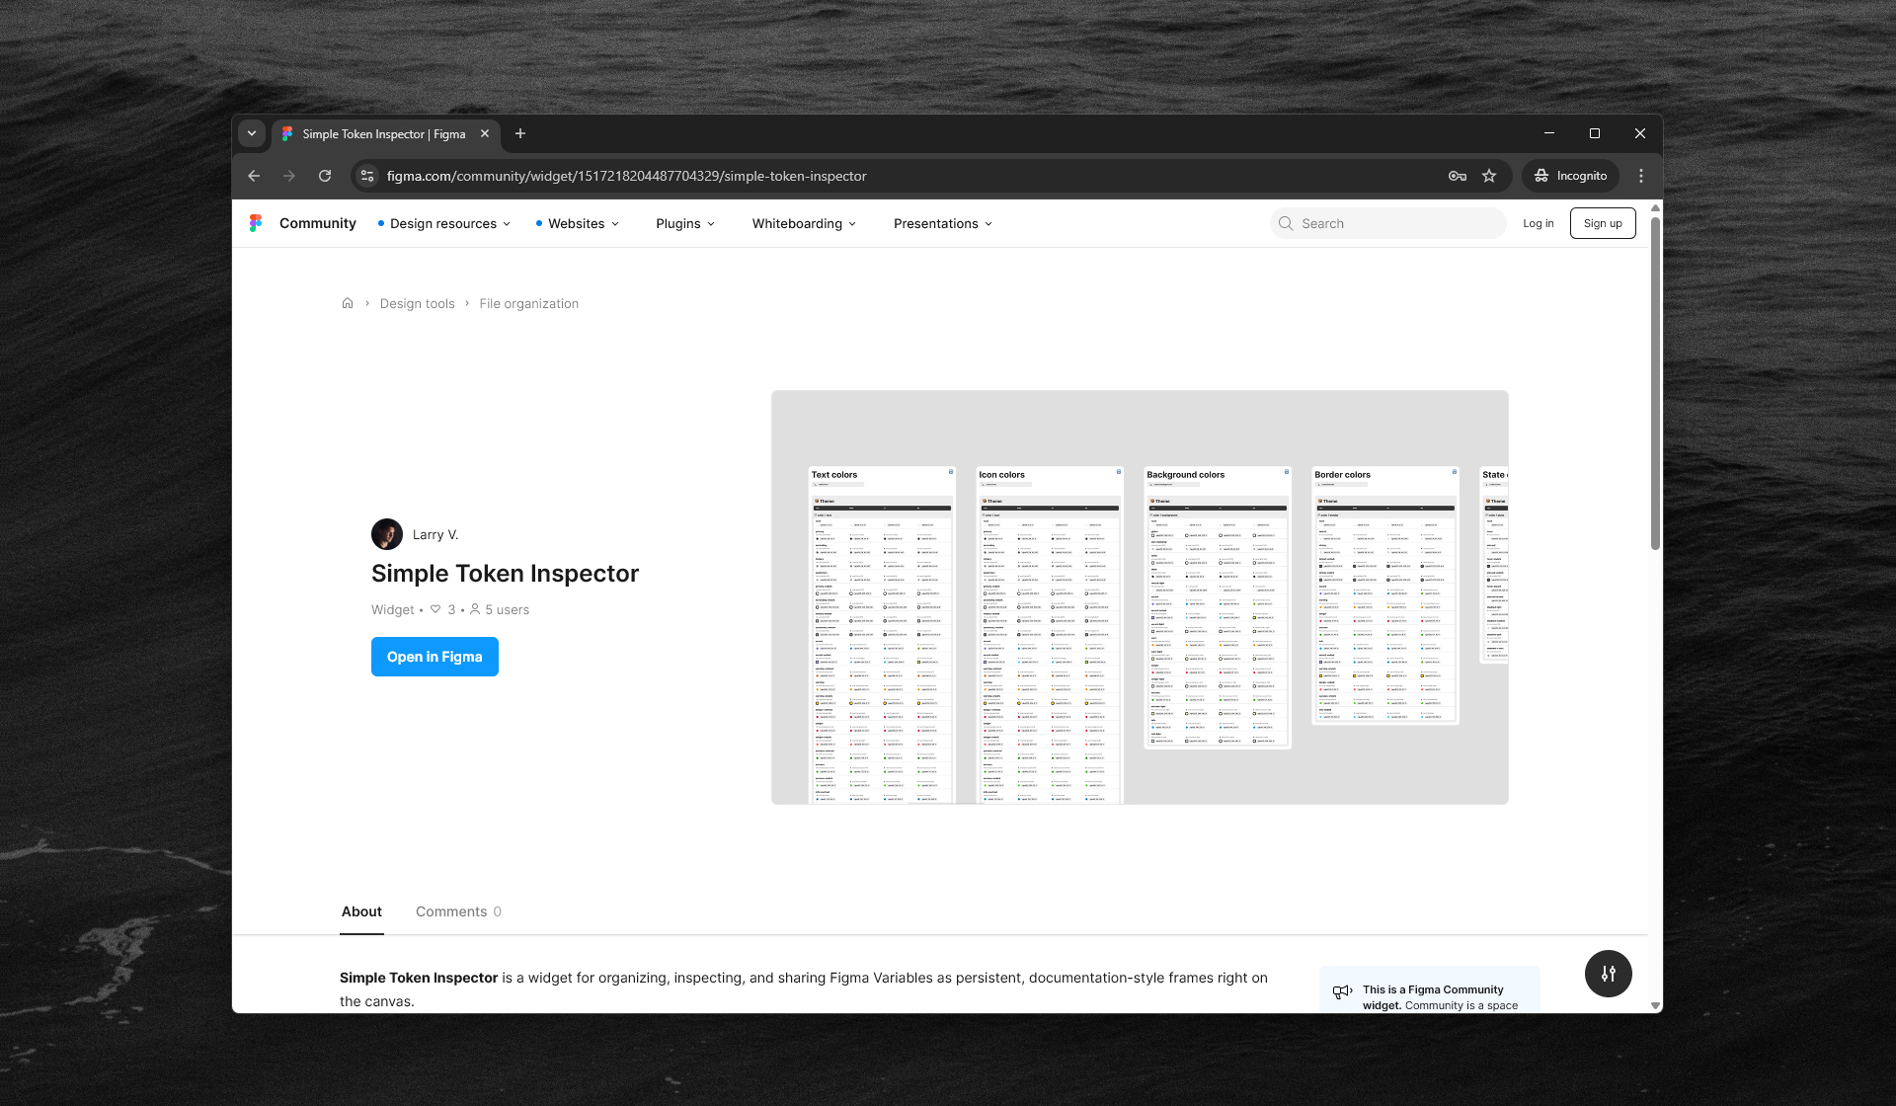Click the Icon colors preview frame

(1050, 635)
